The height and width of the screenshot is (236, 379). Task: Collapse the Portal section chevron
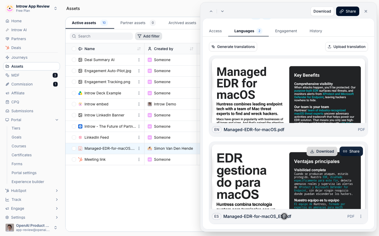click(57, 120)
